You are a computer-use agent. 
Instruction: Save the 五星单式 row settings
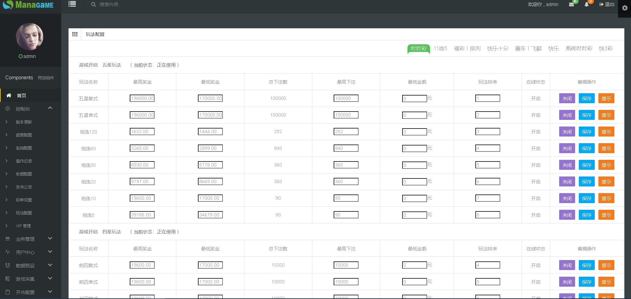[586, 115]
